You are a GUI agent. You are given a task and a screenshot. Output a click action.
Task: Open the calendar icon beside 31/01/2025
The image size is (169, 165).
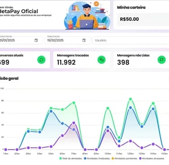tap(36, 40)
